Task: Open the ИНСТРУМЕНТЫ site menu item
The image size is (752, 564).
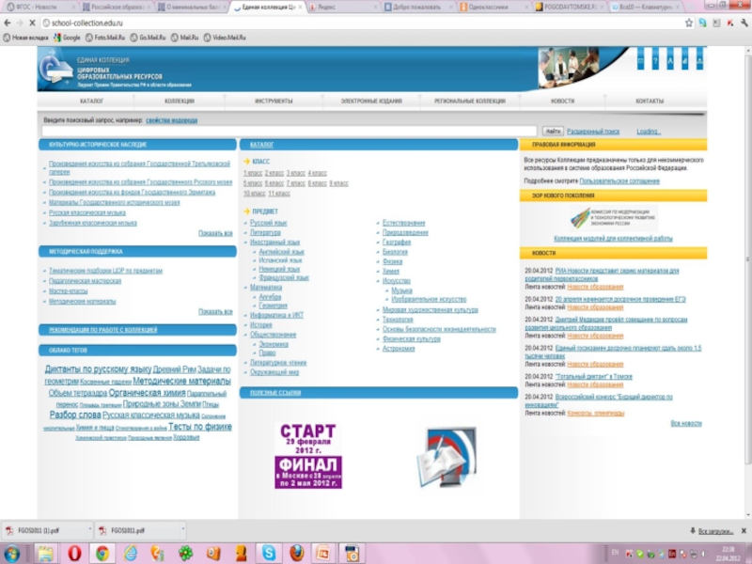Action: tap(274, 102)
